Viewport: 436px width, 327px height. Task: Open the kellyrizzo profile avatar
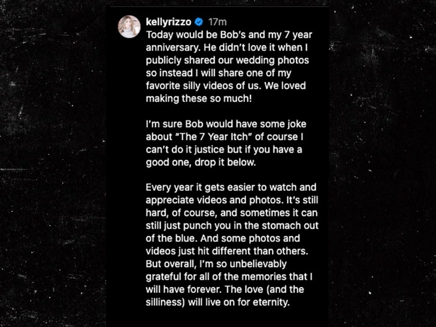click(x=129, y=27)
